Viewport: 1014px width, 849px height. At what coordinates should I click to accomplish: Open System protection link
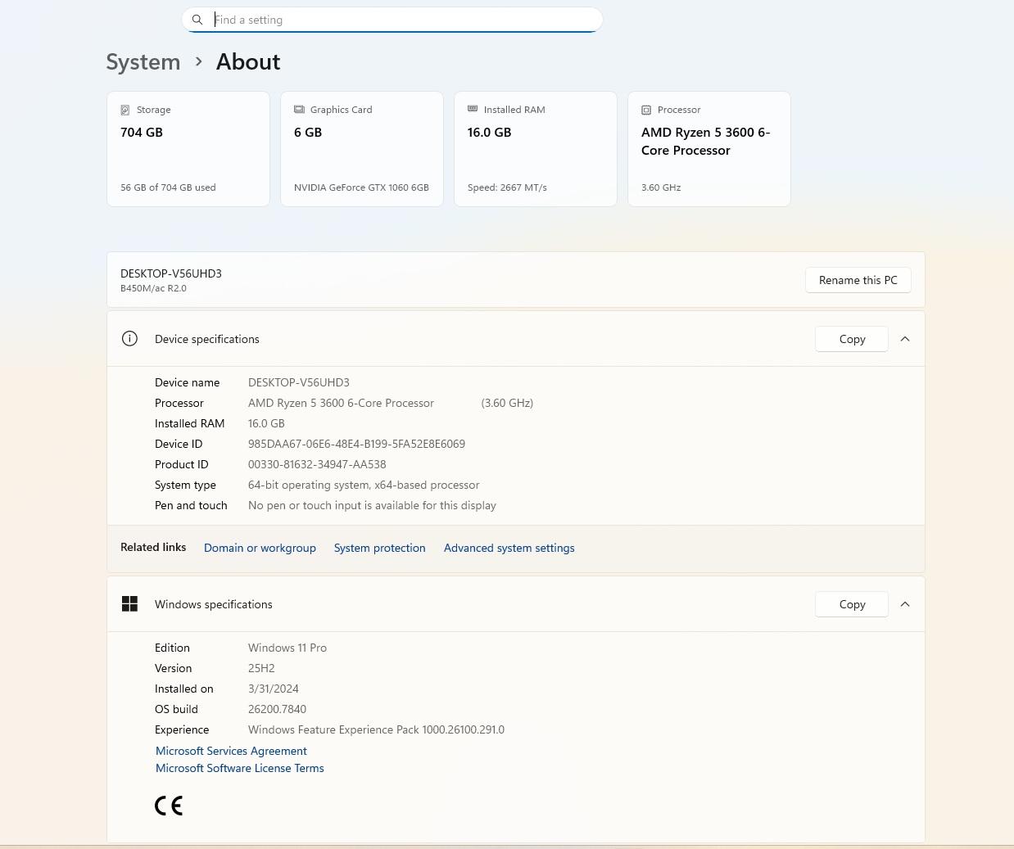(x=380, y=548)
